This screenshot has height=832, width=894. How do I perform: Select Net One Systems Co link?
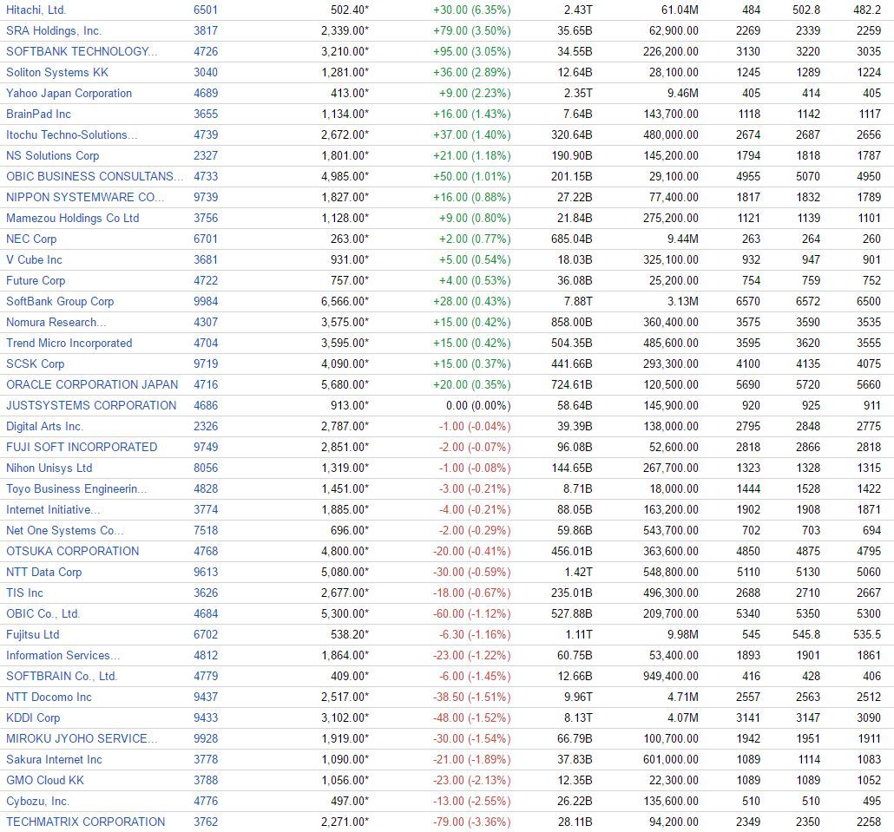coord(64,531)
